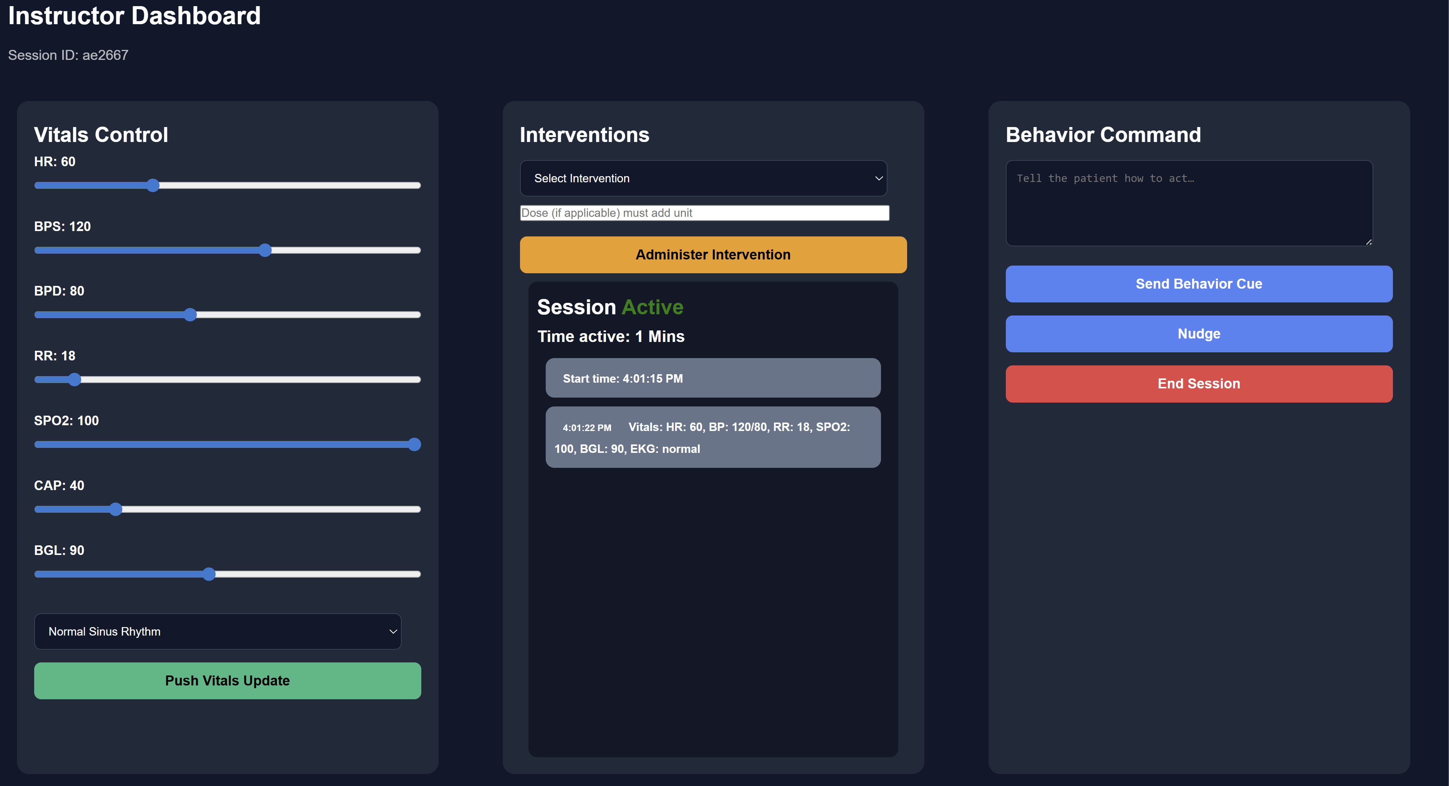Move the CAP slider handle
The width and height of the screenshot is (1449, 786).
[115, 509]
